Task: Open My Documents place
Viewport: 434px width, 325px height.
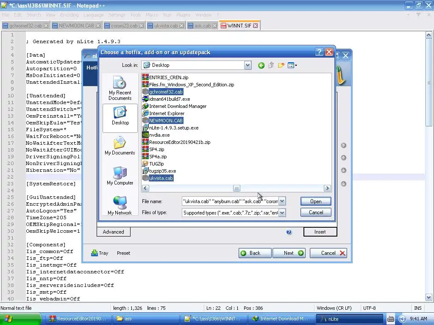Action: tap(120, 146)
